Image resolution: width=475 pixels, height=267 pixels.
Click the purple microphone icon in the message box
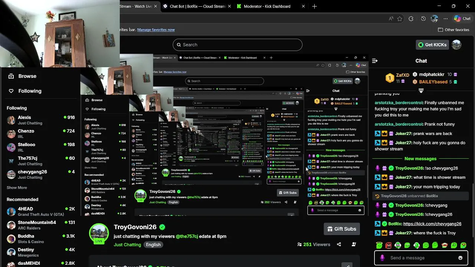[x=382, y=258]
